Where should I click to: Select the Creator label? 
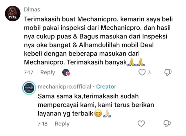[x=106, y=87]
